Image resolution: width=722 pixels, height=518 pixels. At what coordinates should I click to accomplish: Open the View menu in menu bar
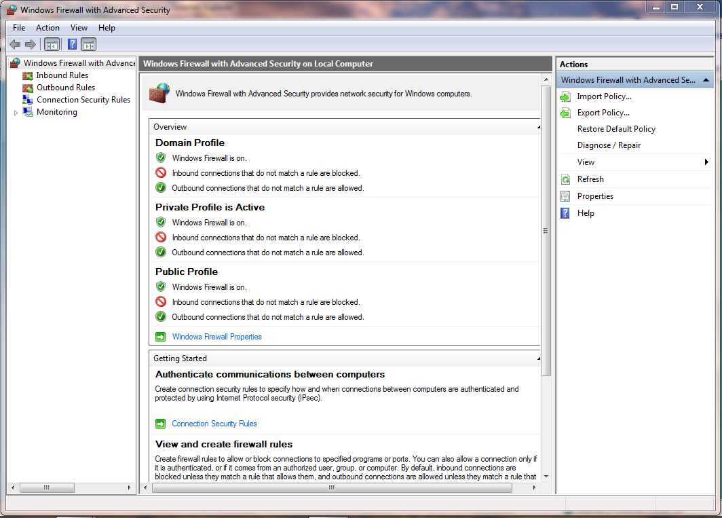[x=79, y=28]
